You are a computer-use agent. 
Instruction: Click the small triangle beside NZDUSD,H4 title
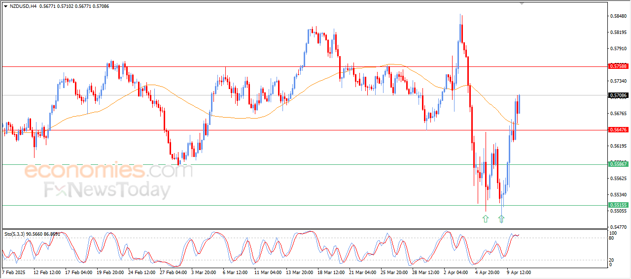click(x=5, y=6)
